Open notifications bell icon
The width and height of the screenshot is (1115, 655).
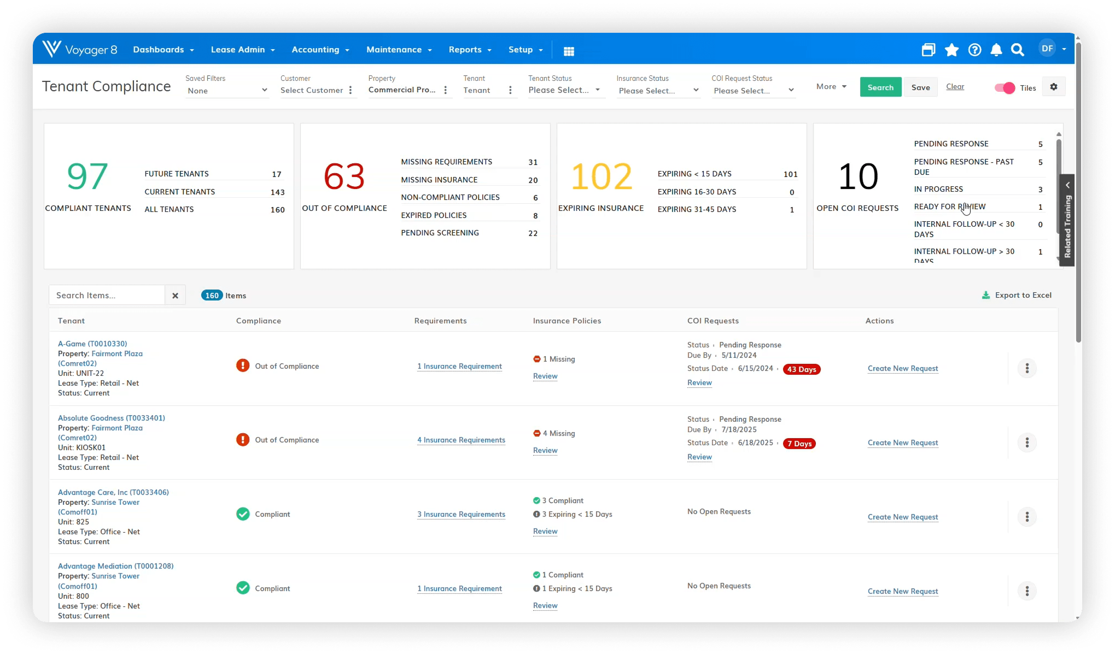coord(996,50)
